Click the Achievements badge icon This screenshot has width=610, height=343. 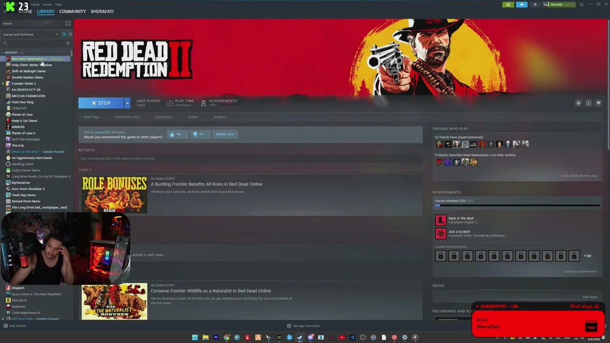203,103
